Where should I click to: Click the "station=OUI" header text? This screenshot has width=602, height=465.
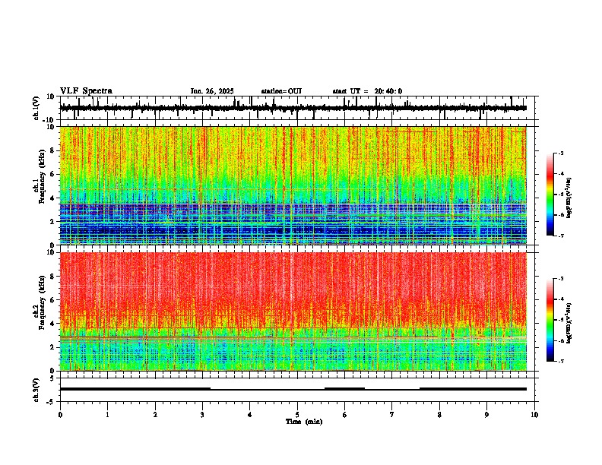pos(281,91)
